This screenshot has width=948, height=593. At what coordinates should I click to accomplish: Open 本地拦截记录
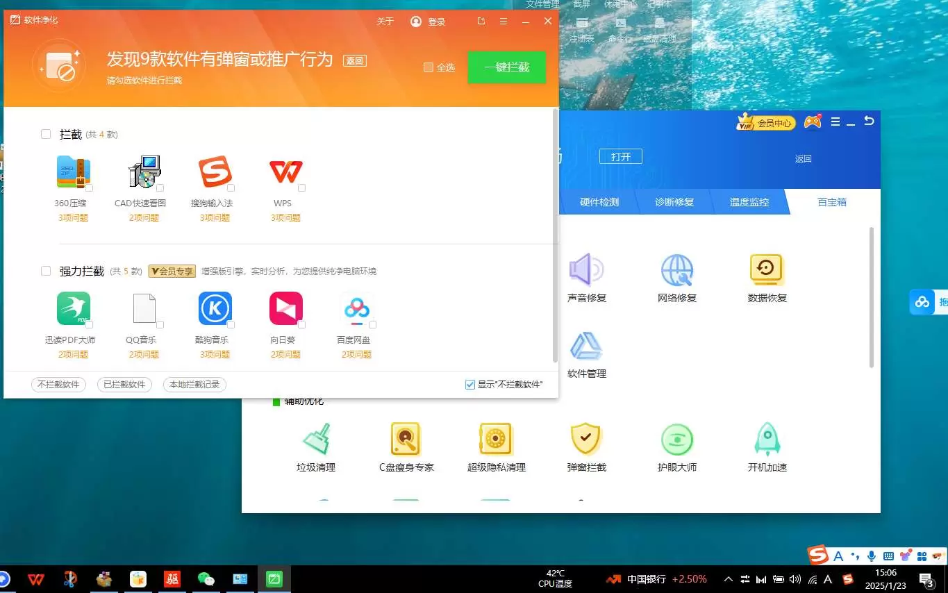click(x=194, y=384)
